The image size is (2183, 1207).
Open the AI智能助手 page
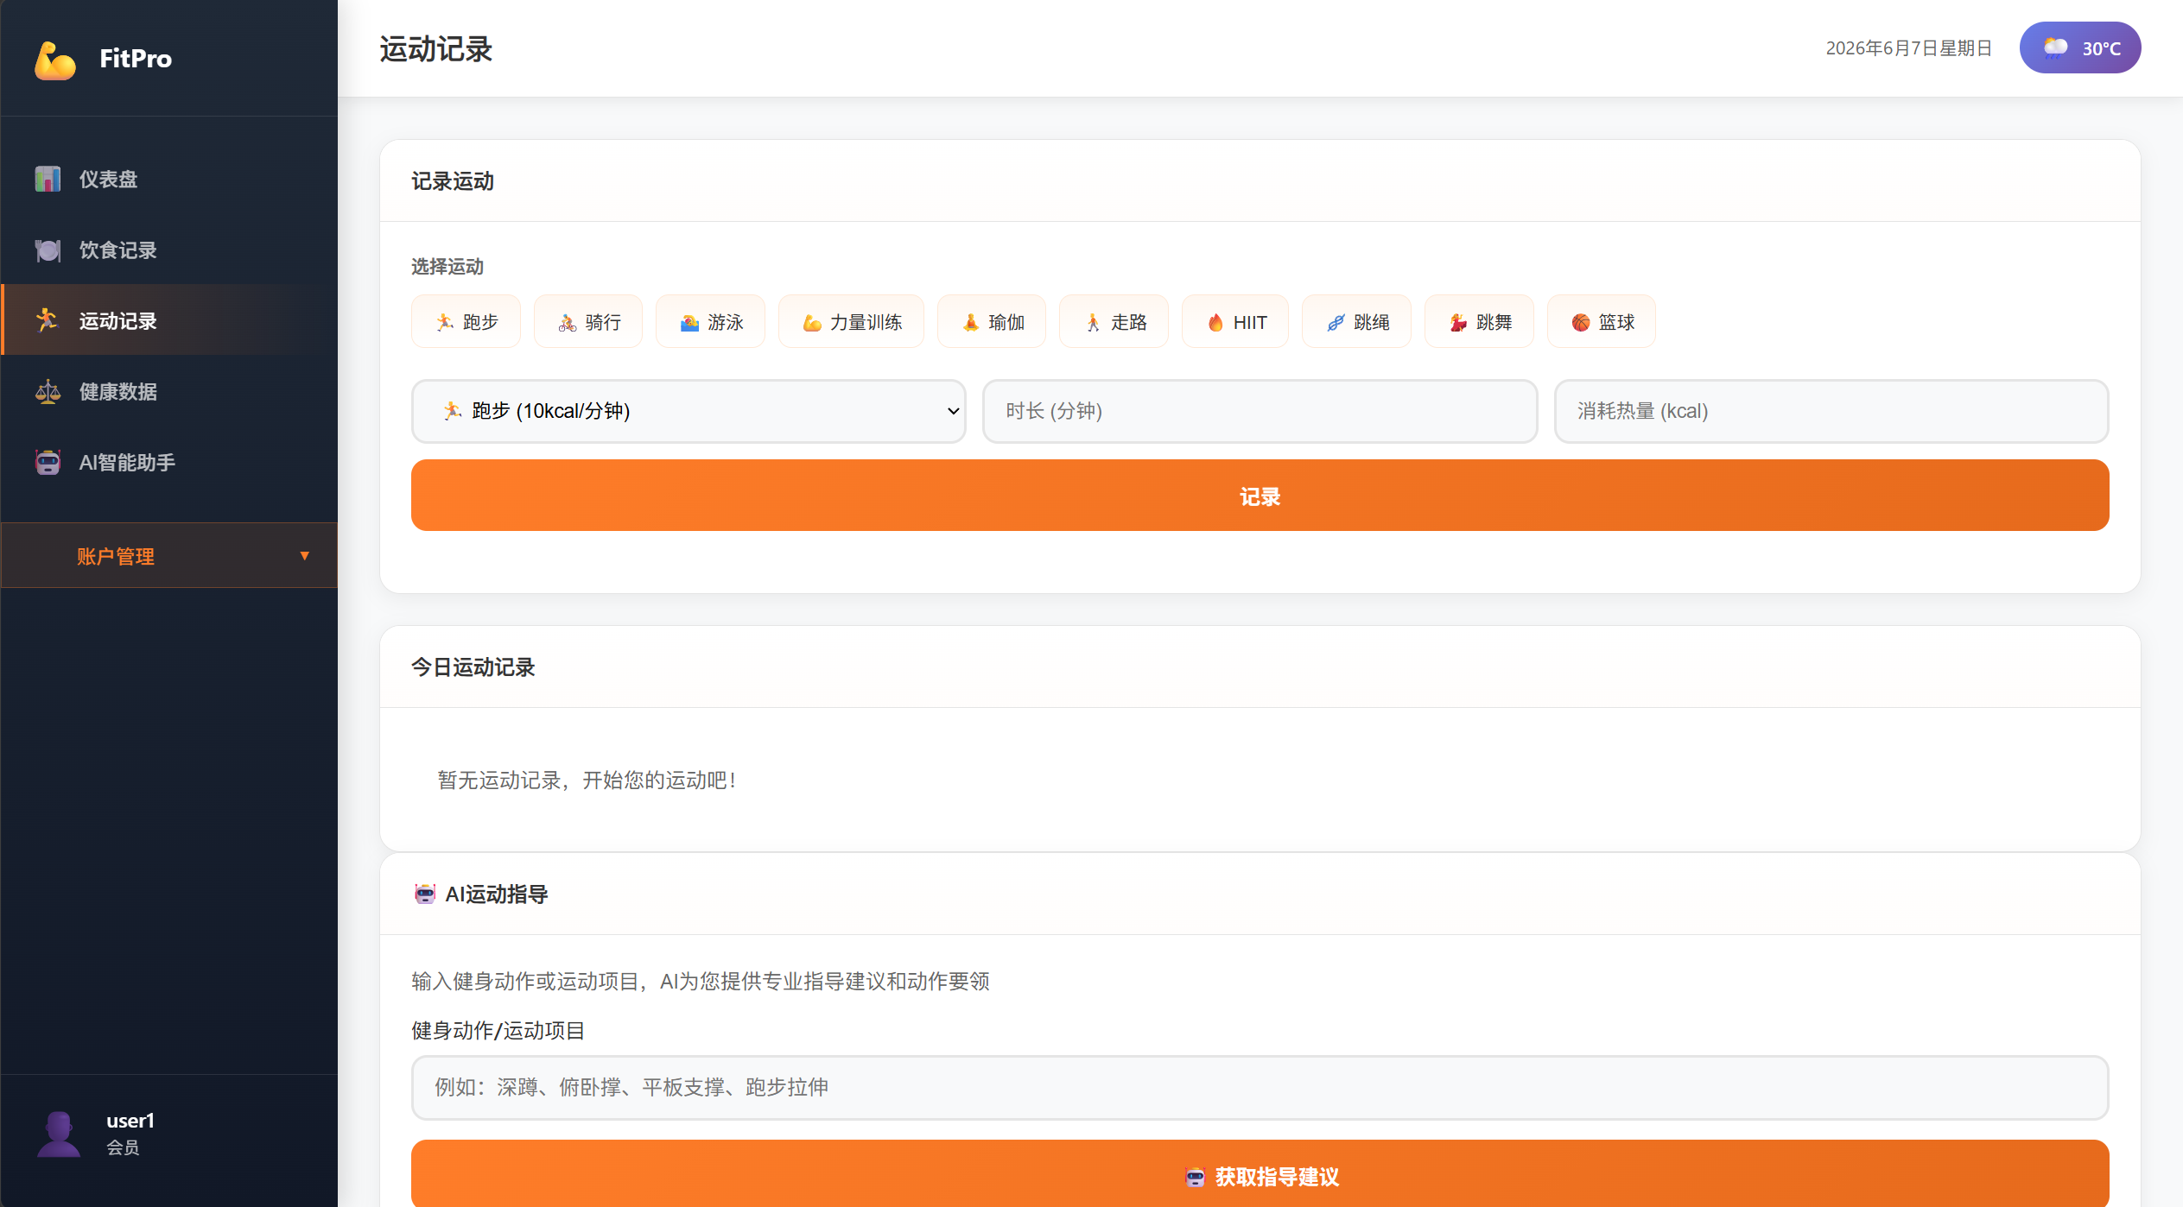(x=169, y=462)
